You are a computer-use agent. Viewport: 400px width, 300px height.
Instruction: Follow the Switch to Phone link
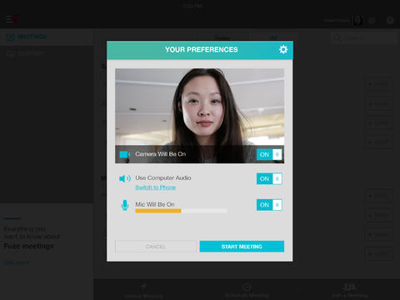click(x=156, y=187)
